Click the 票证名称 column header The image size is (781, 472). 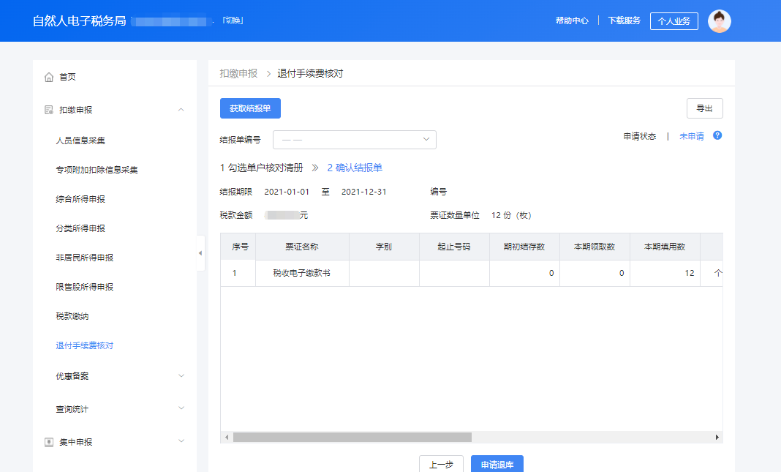tap(302, 247)
